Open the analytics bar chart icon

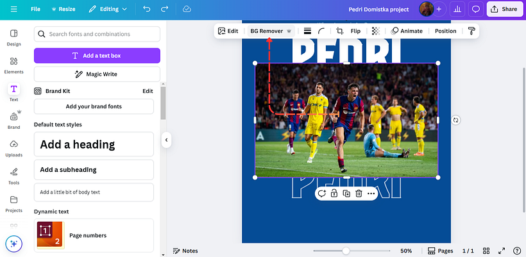pos(457,9)
